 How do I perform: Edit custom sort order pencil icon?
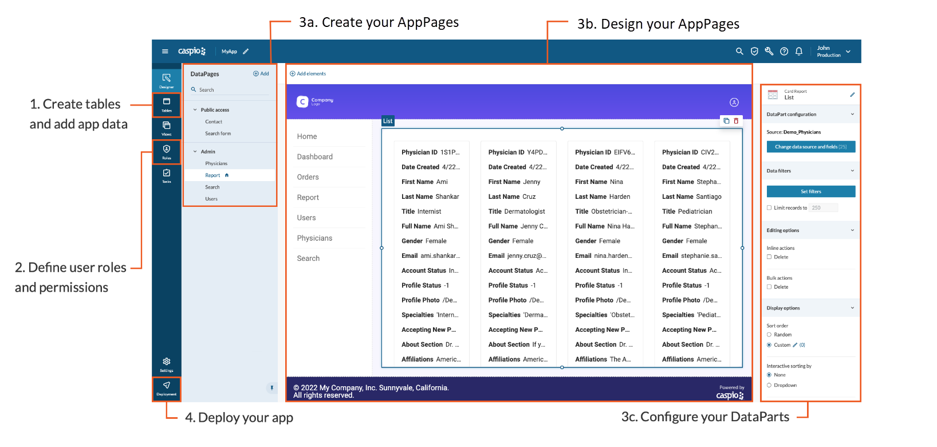point(795,345)
